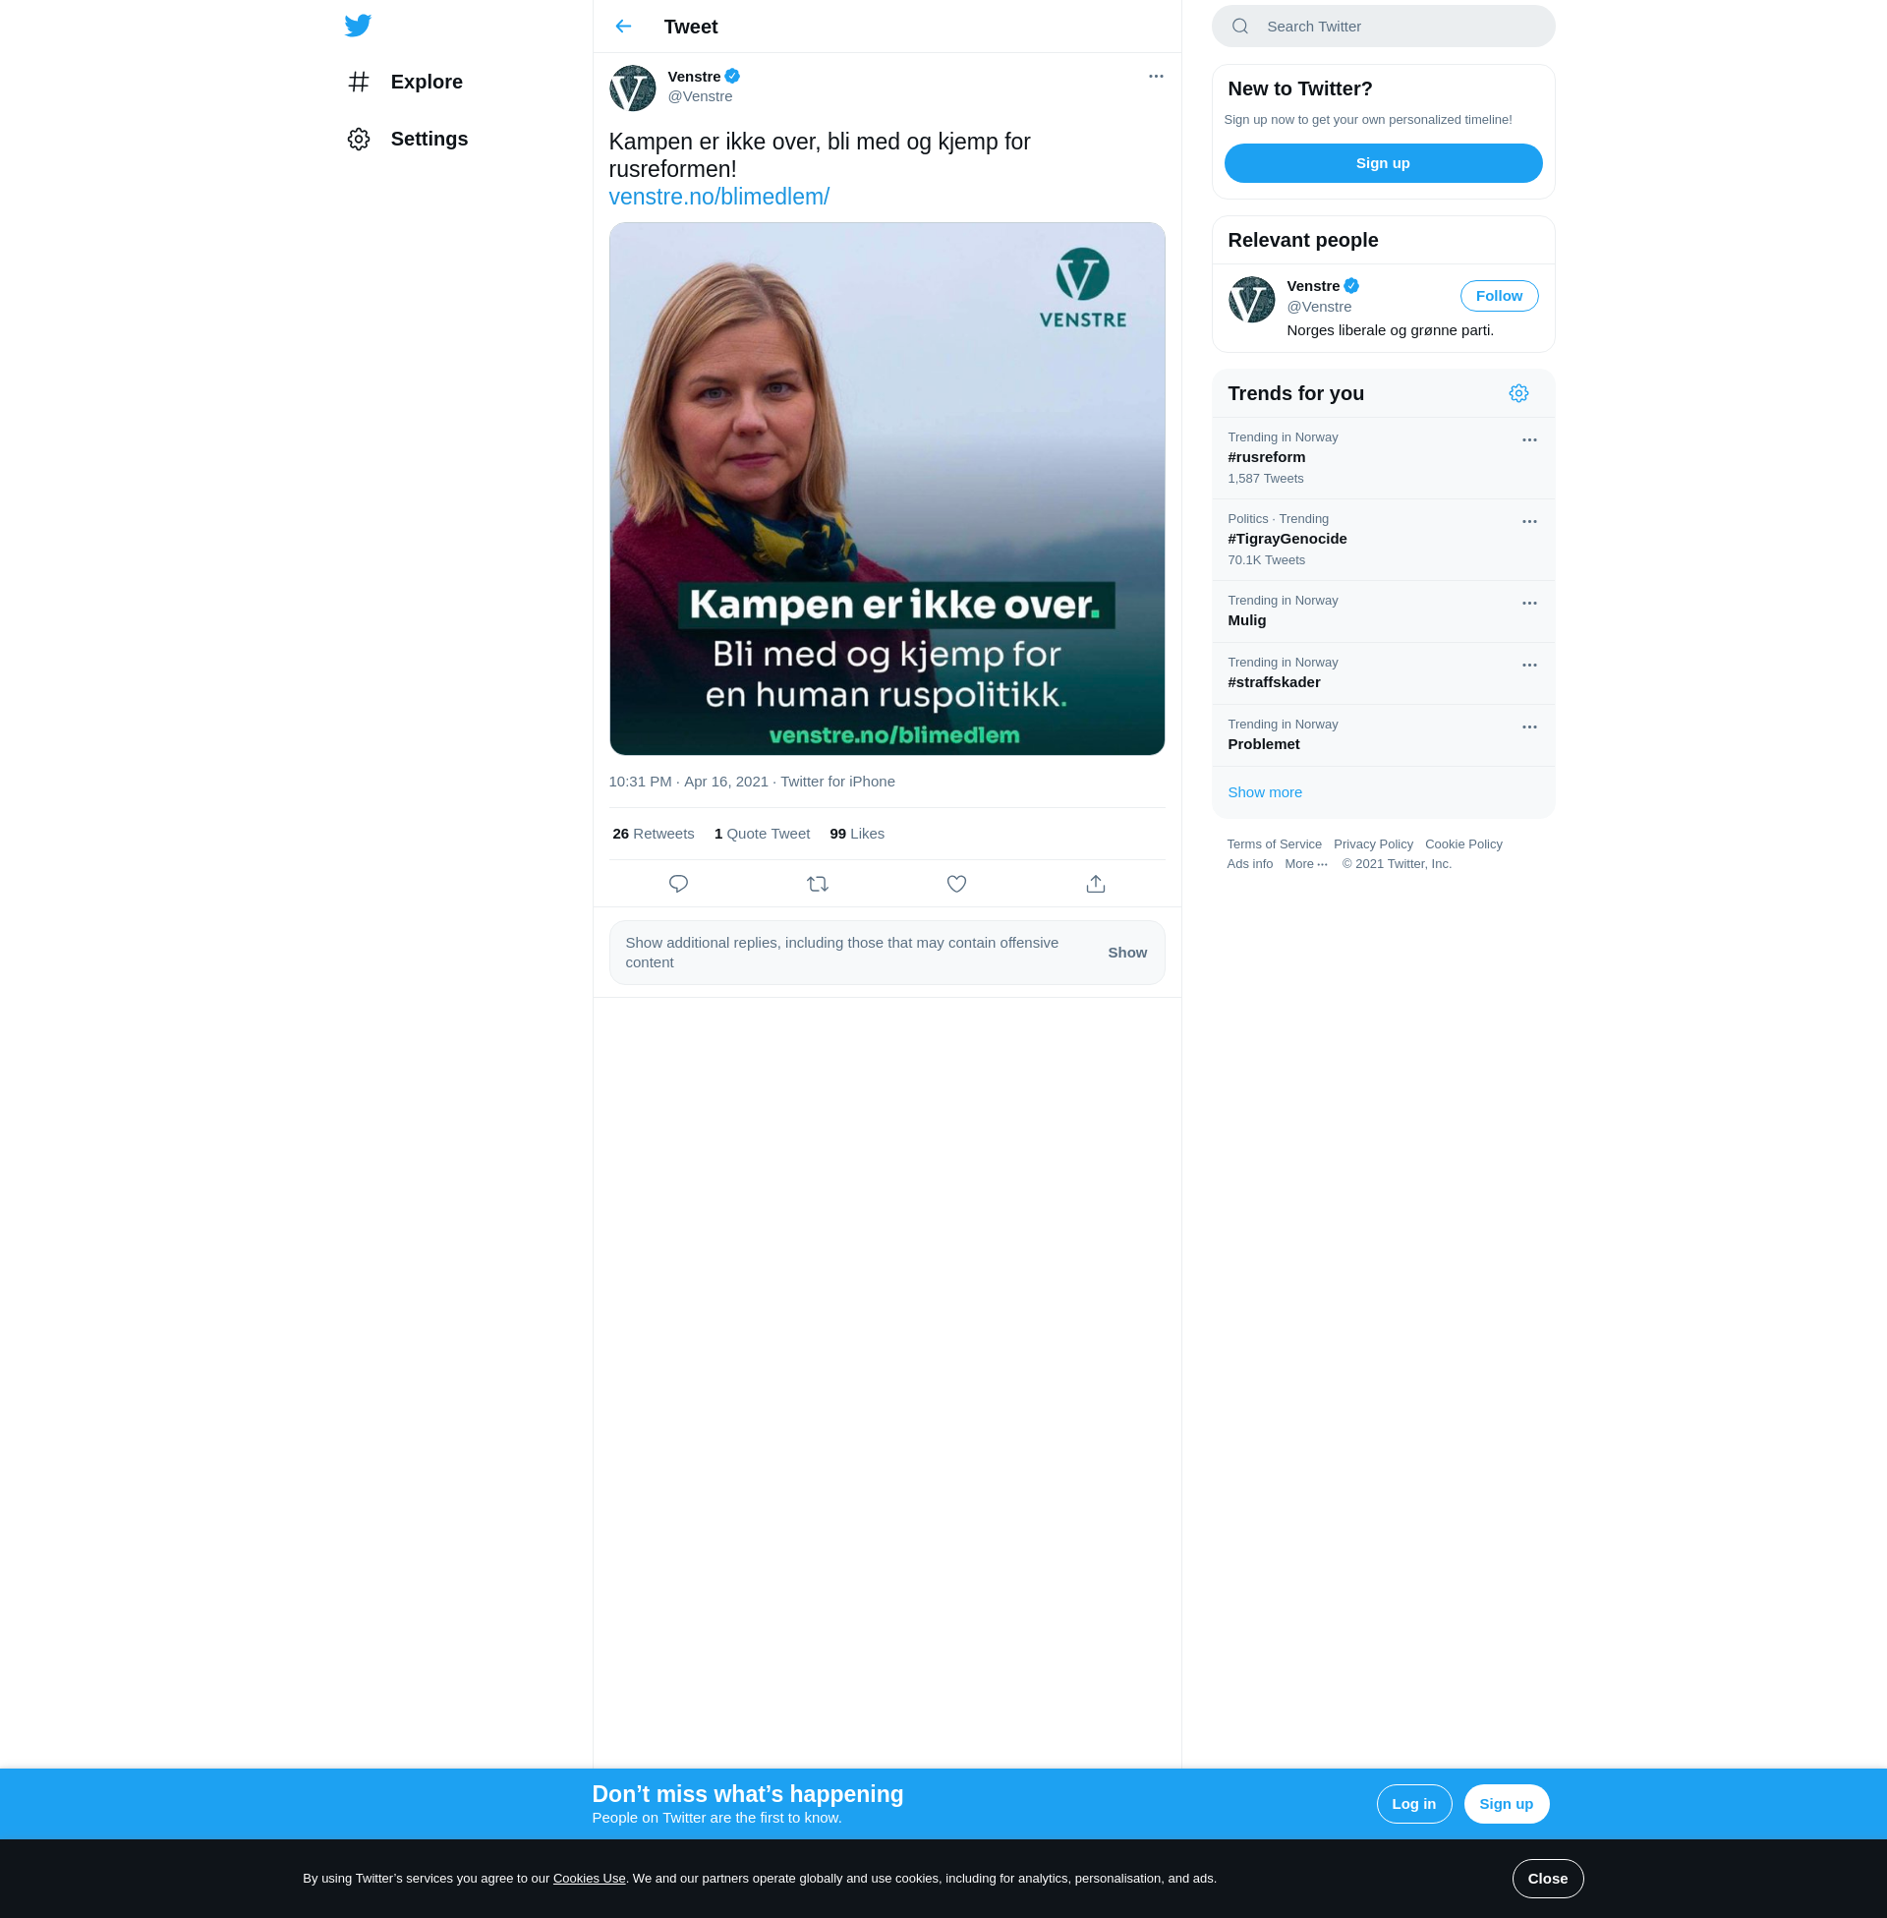Open more options for #straffskader trend
The height and width of the screenshot is (1918, 1887).
click(1529, 666)
